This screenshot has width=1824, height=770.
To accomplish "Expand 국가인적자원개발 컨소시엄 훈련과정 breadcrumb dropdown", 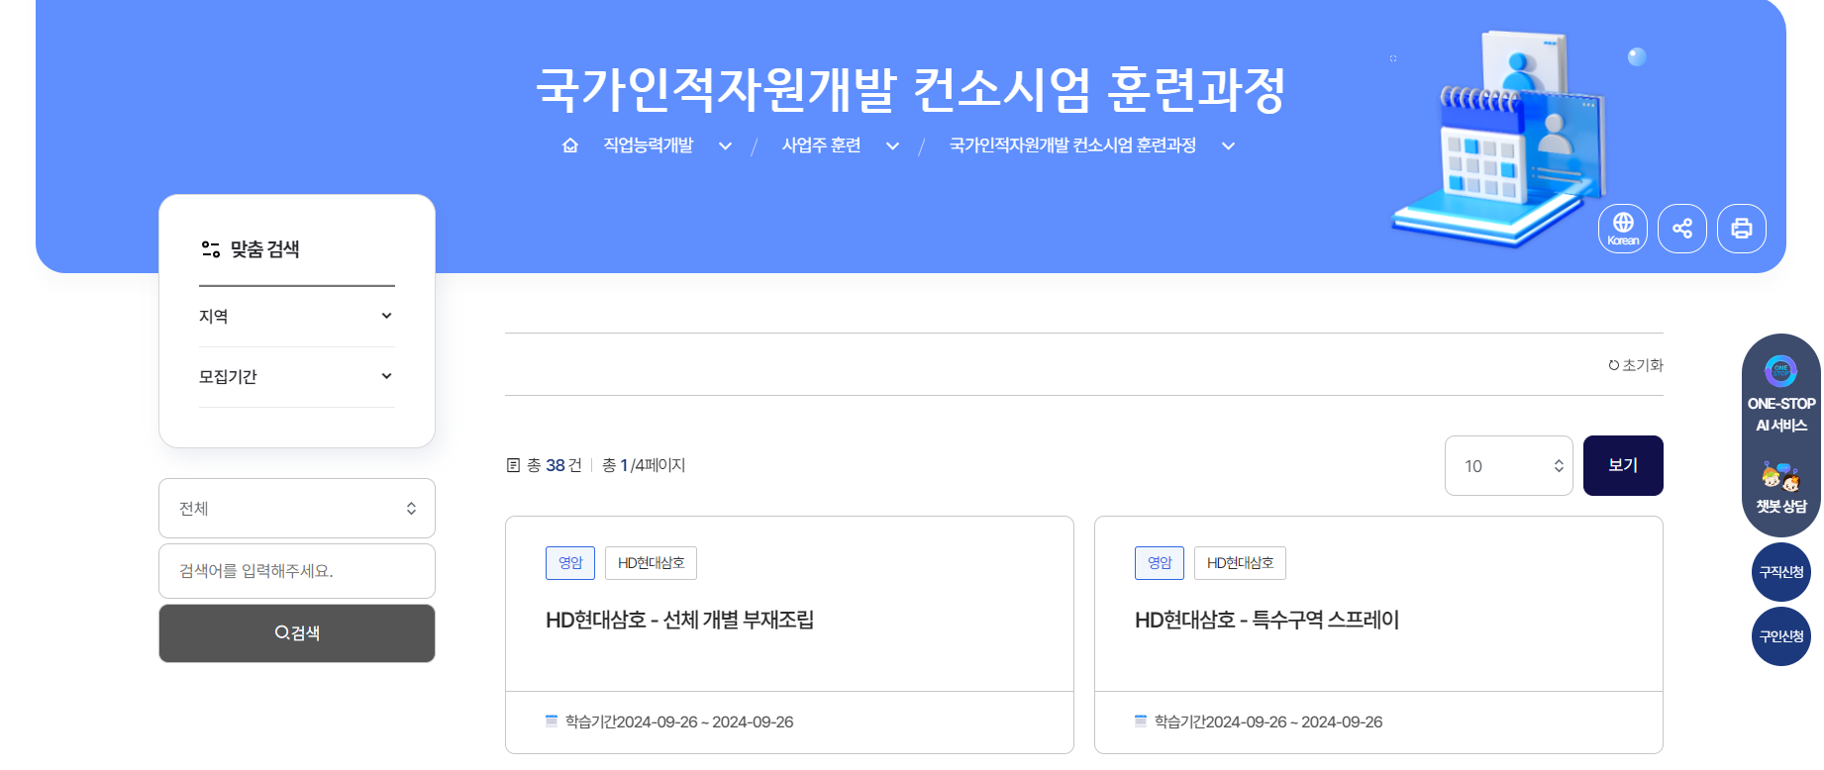I will (x=1228, y=146).
